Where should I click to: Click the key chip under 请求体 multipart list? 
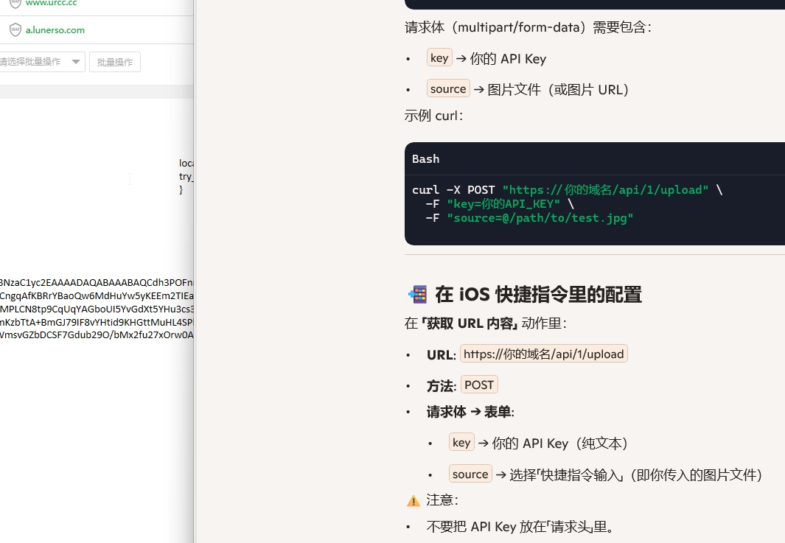[x=439, y=58]
